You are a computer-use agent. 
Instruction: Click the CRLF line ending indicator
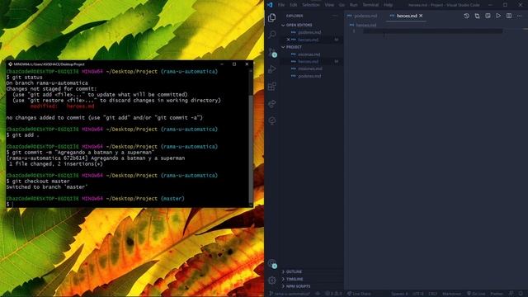pos(432,294)
